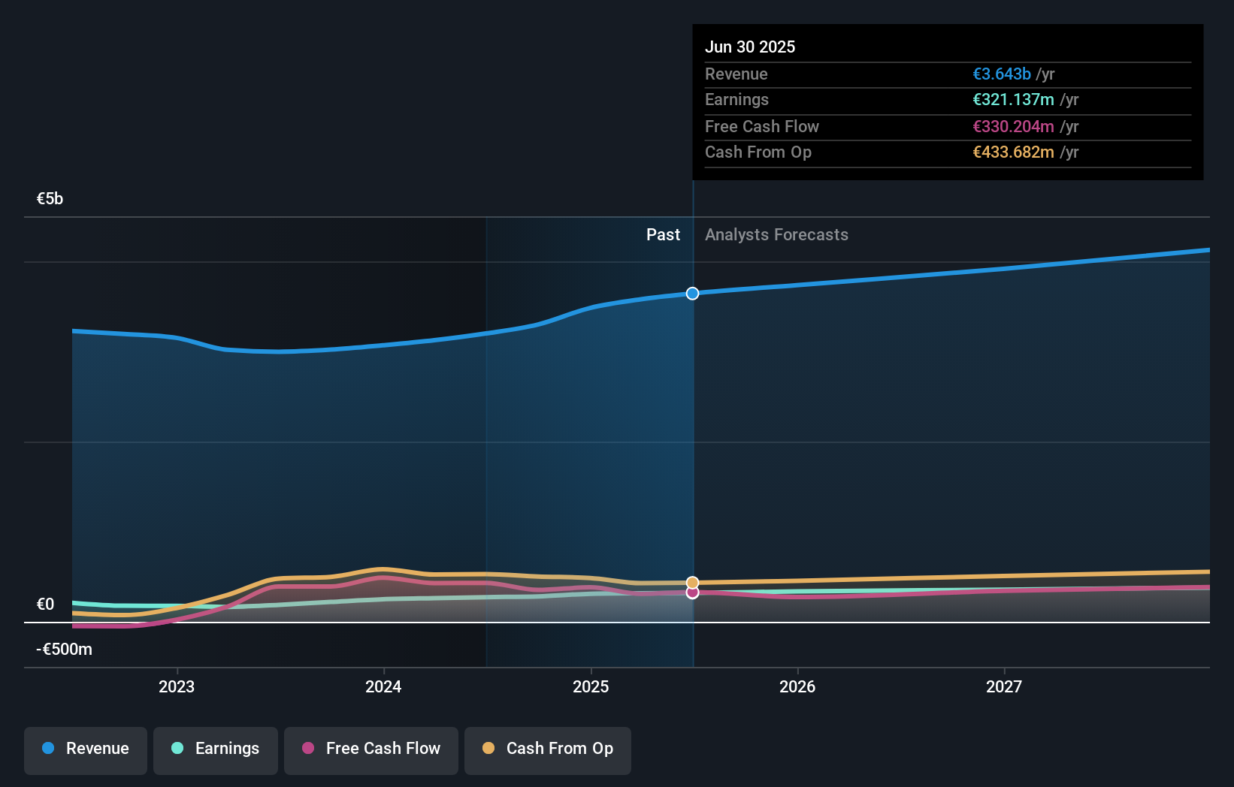Select the blue Revenue legend dot
This screenshot has width=1234, height=787.
(47, 749)
